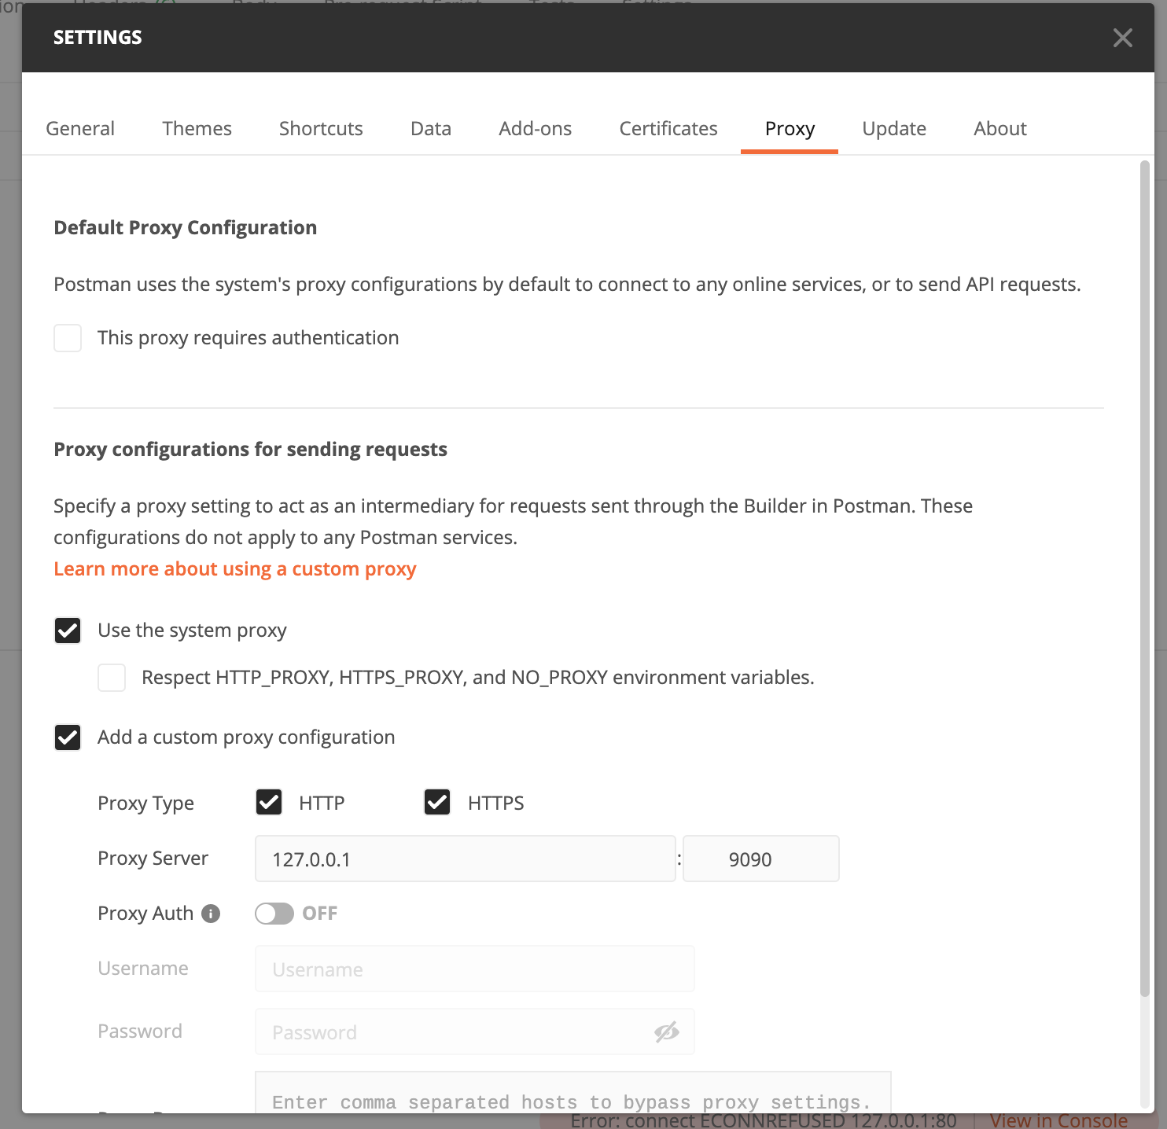
Task: Disable the HTTPS proxy type
Action: click(436, 802)
